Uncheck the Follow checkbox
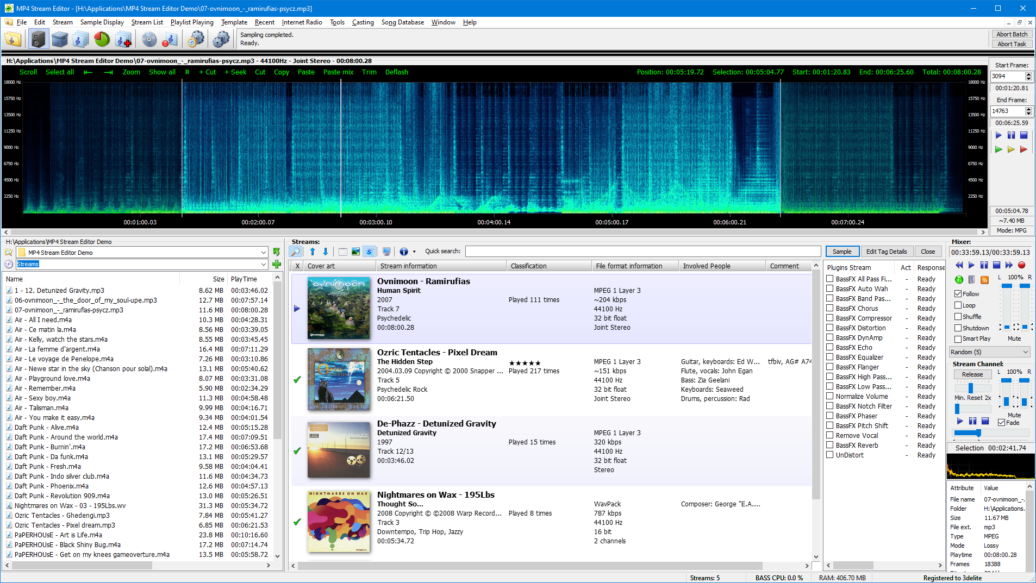This screenshot has height=583, width=1036. [x=958, y=293]
